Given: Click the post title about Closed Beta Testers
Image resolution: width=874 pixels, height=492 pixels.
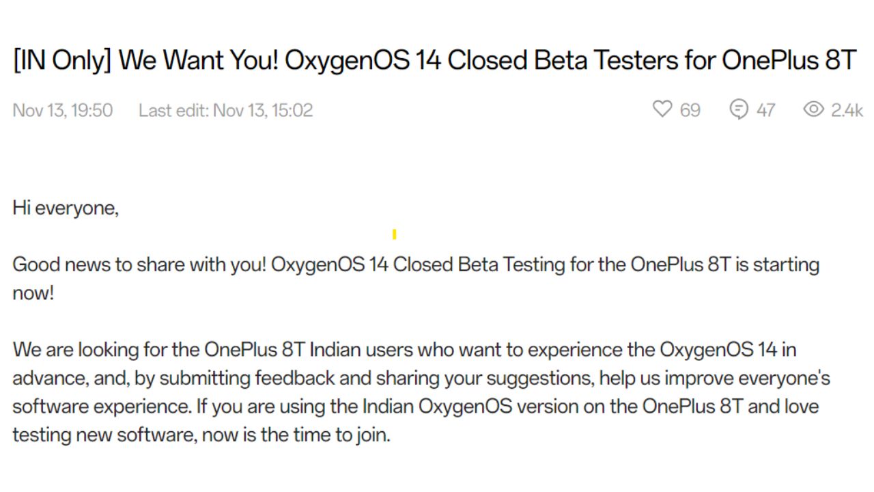Looking at the screenshot, I should tap(434, 61).
